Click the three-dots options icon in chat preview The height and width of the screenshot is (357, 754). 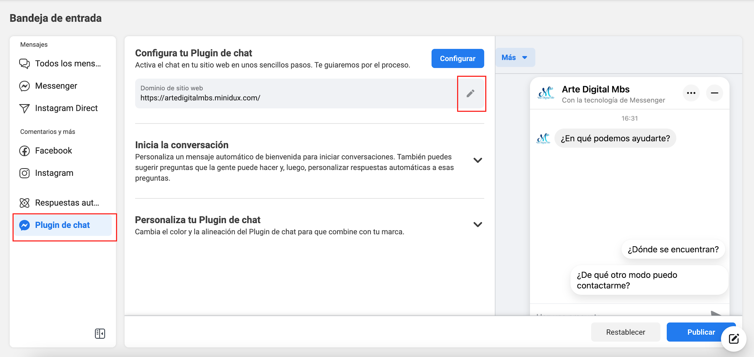click(691, 93)
